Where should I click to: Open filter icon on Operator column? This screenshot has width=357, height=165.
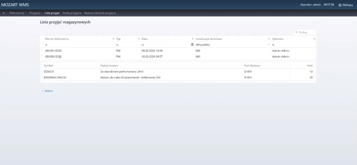[314, 39]
